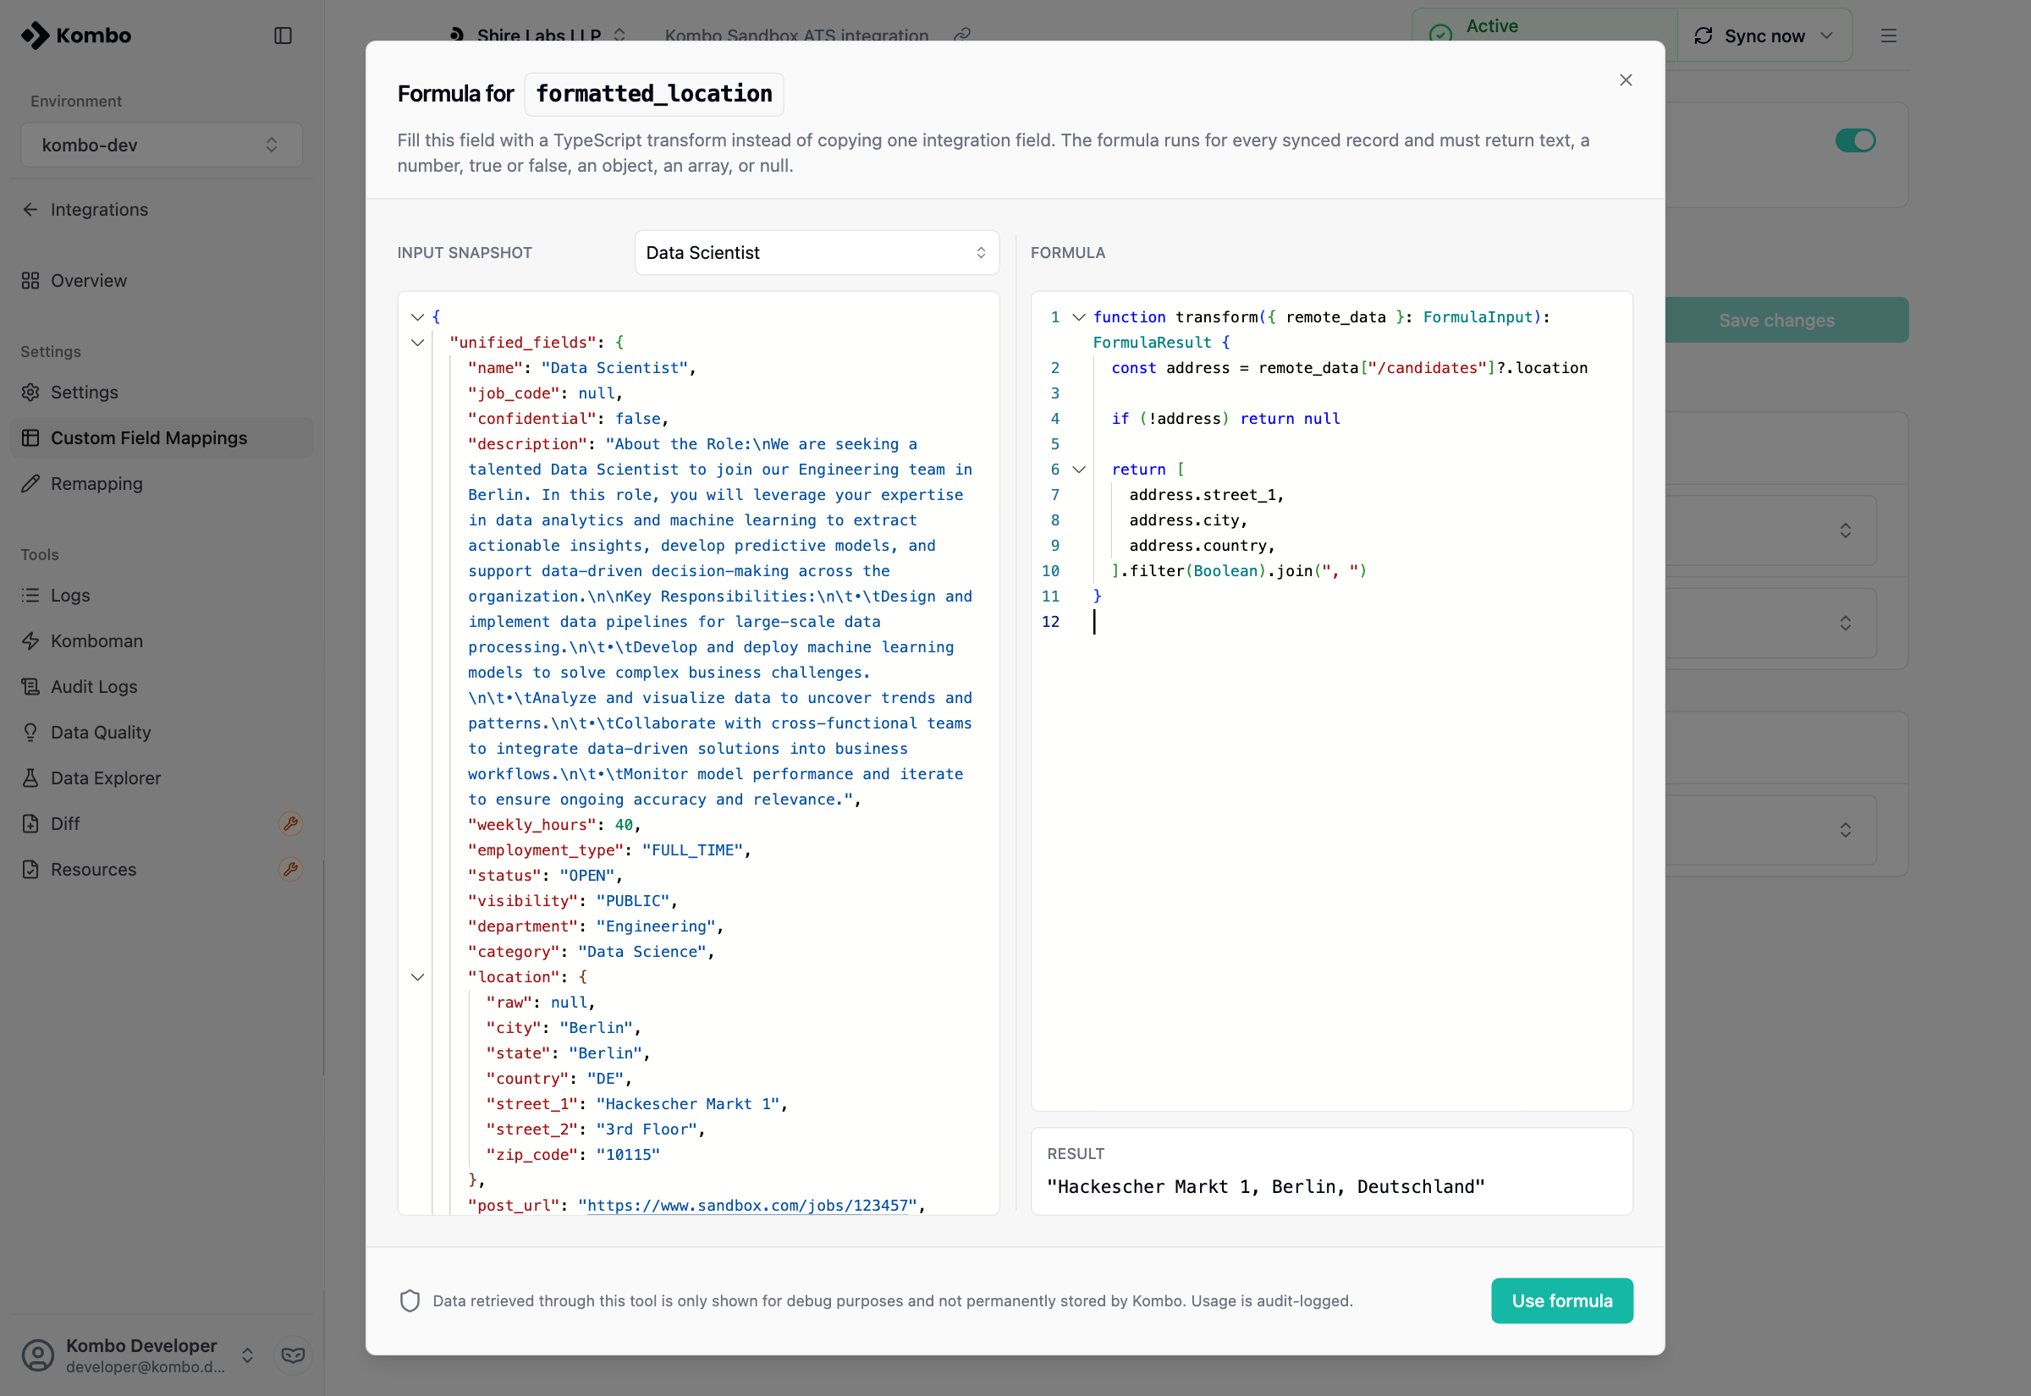Collapse the location JSON node
This screenshot has height=1396, width=2031.
[x=417, y=976]
